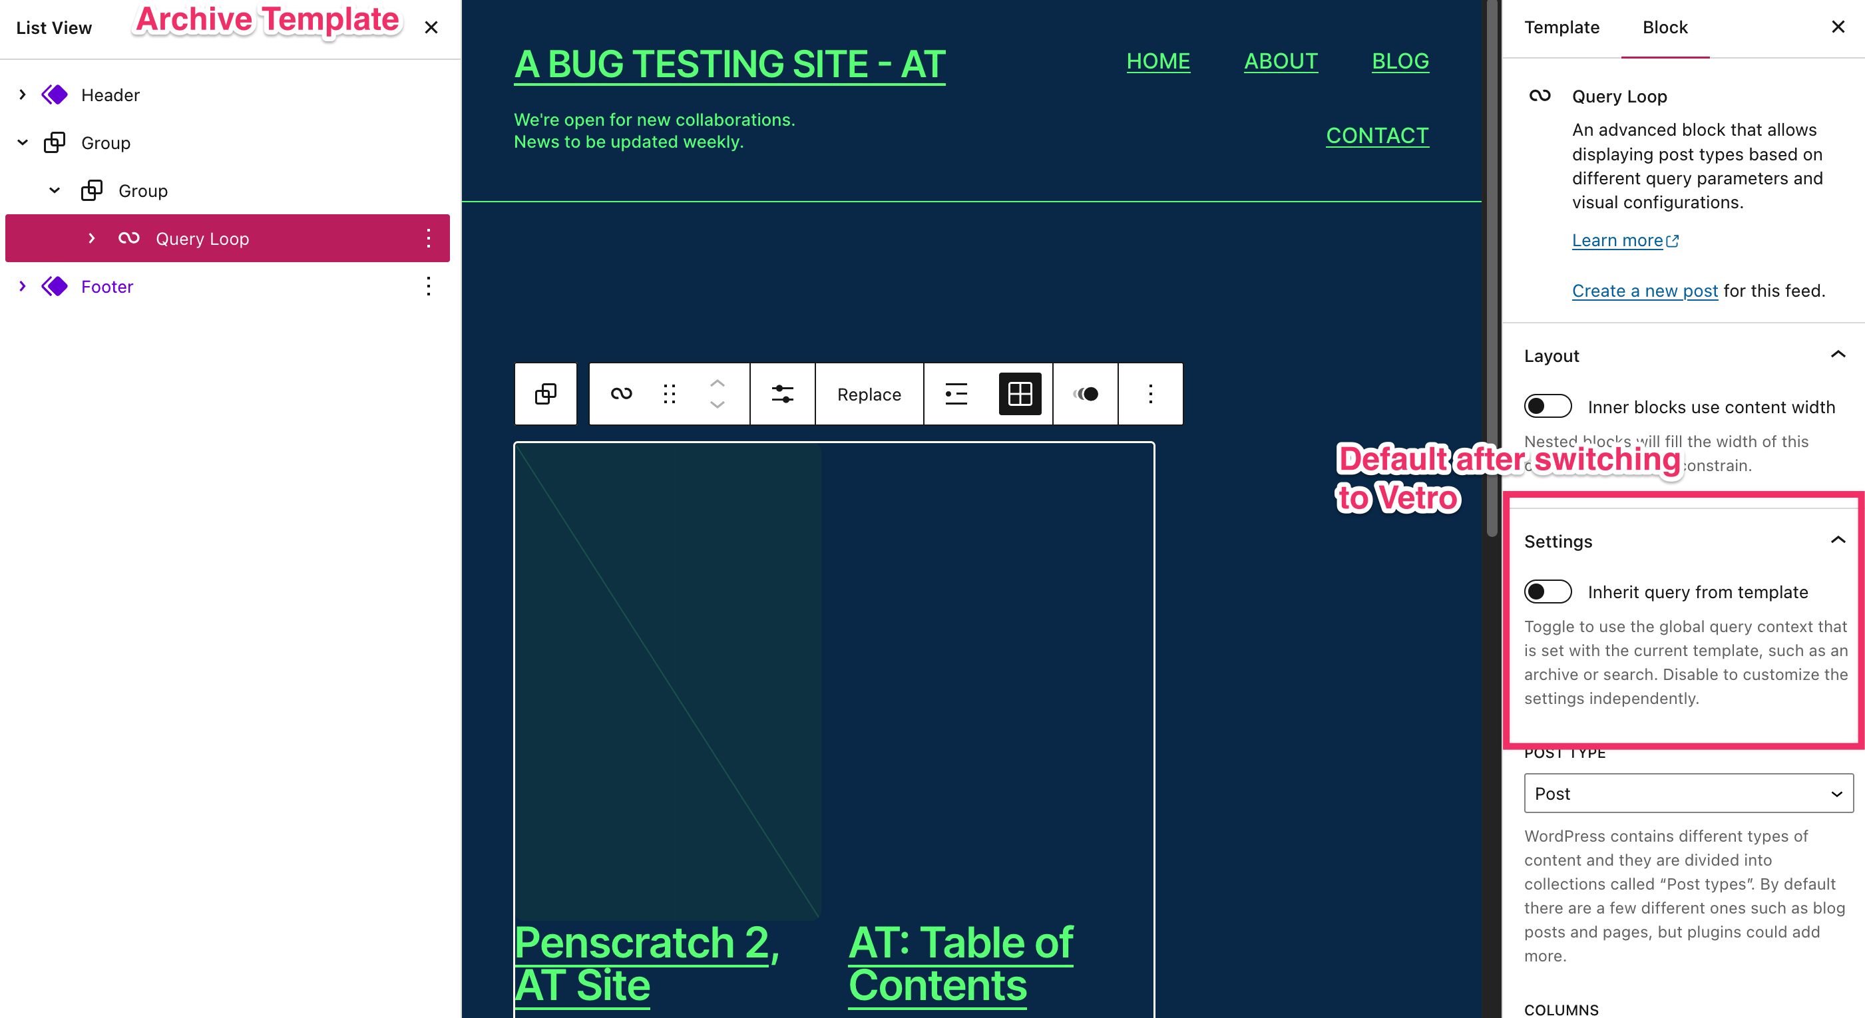Screen dimensions: 1865x1018
Task: Click the Query Loop block switcher icon
Action: [x=621, y=394]
